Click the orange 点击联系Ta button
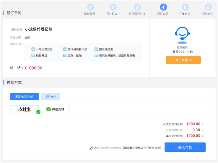 (183, 60)
